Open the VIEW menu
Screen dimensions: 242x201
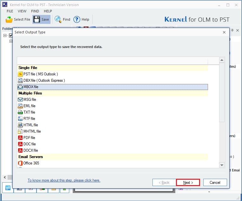(x=22, y=11)
